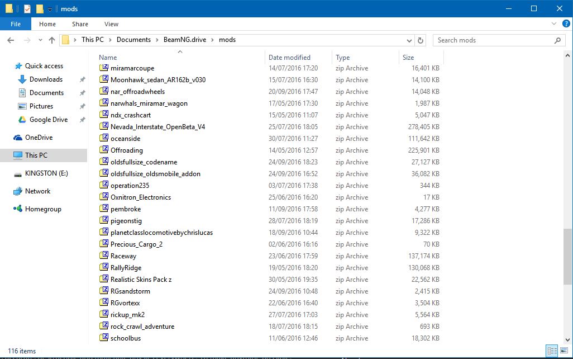
Task: Select the rock_crawl_adventure file name
Action: (142, 327)
